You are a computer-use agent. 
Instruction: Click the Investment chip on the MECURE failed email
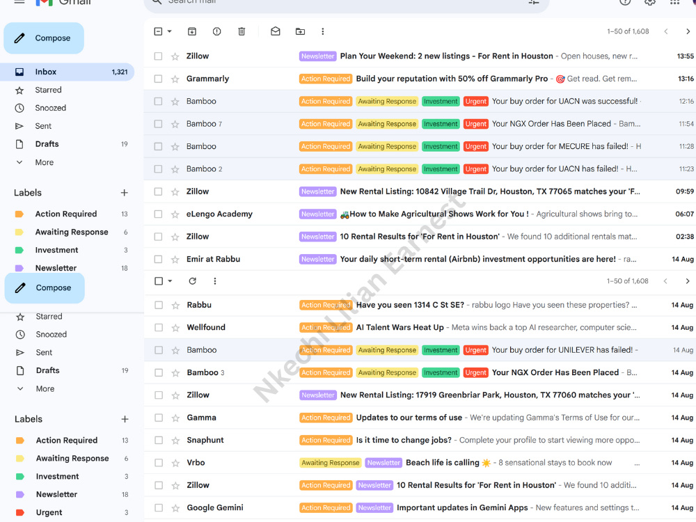pyautogui.click(x=441, y=146)
